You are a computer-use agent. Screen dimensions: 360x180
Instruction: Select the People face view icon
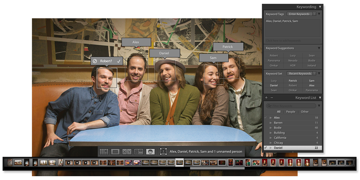[150, 151]
